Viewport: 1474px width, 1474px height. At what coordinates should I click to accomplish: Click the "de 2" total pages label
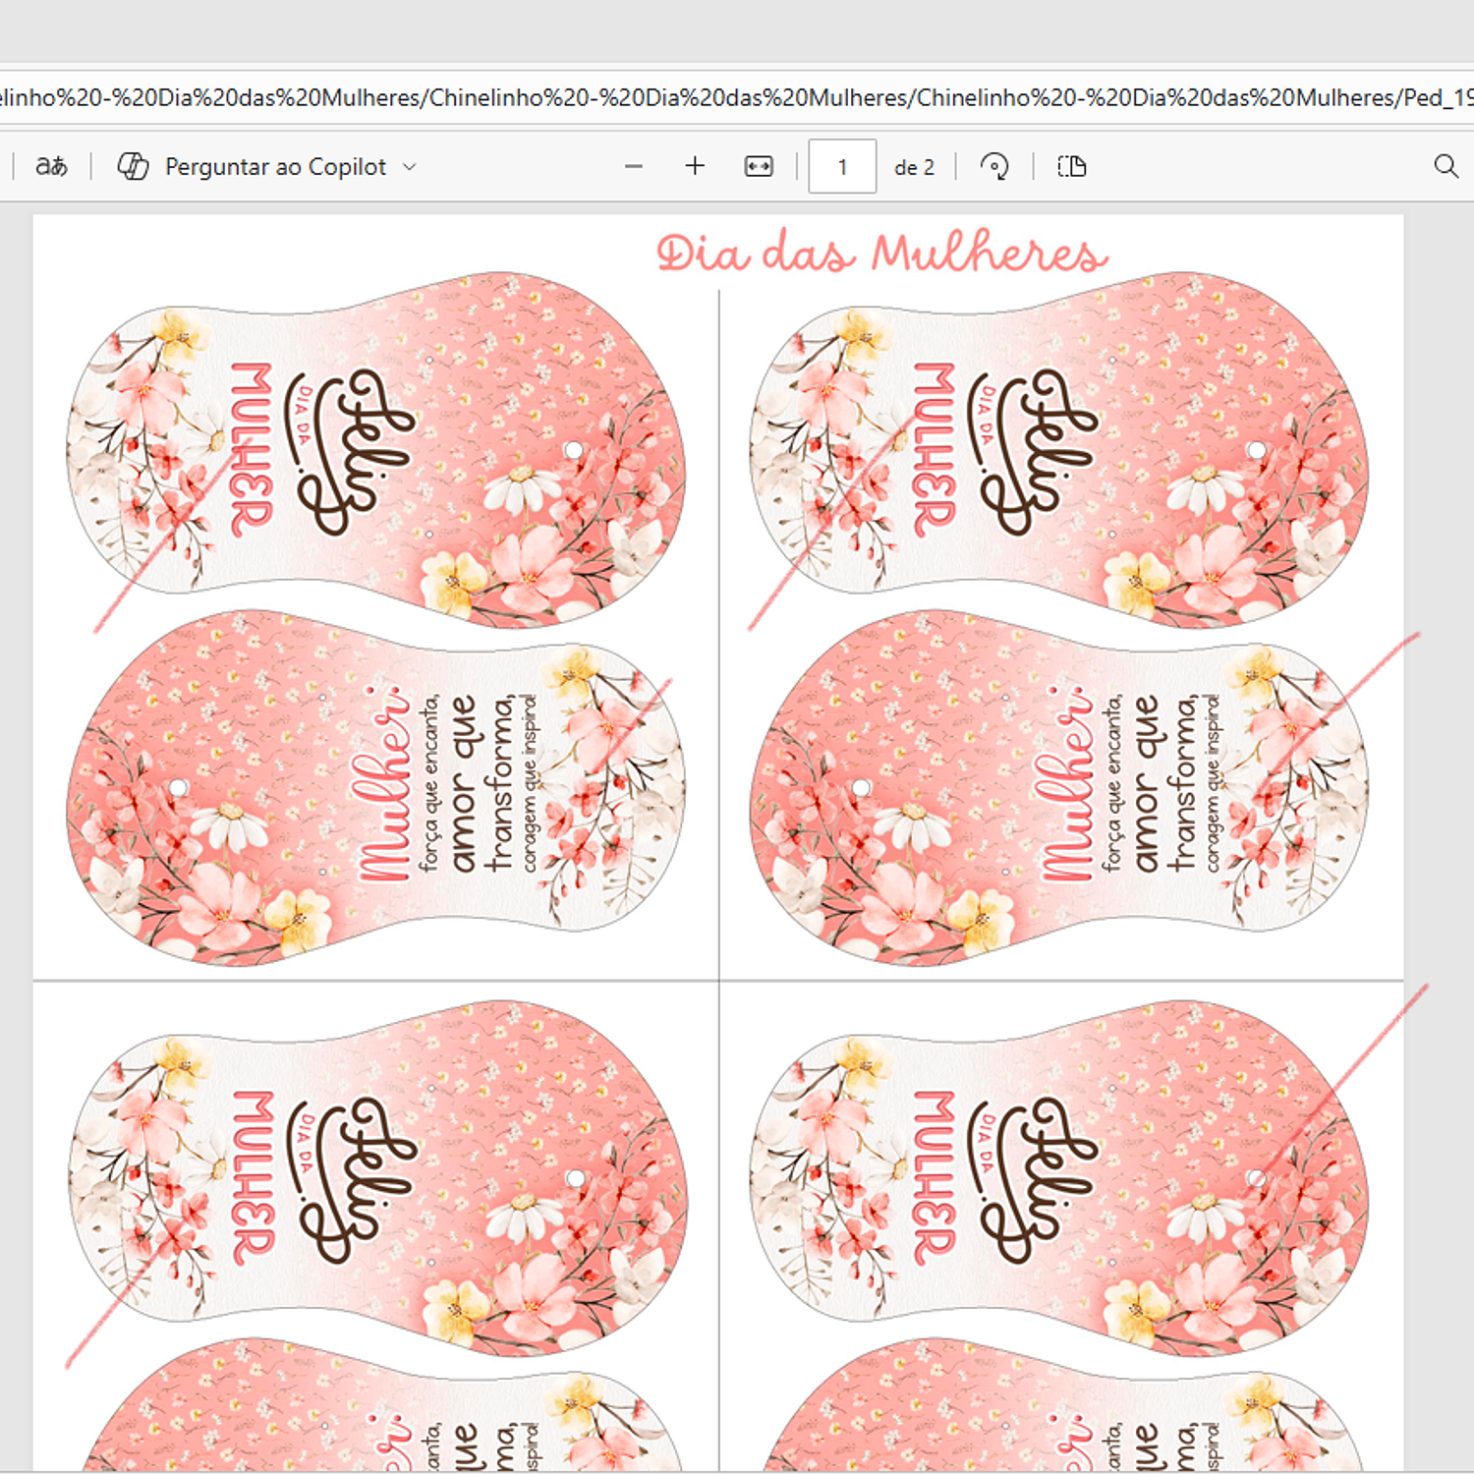pyautogui.click(x=914, y=168)
